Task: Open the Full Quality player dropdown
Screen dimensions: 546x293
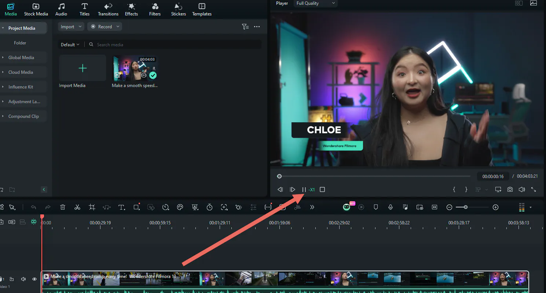Action: (316, 3)
